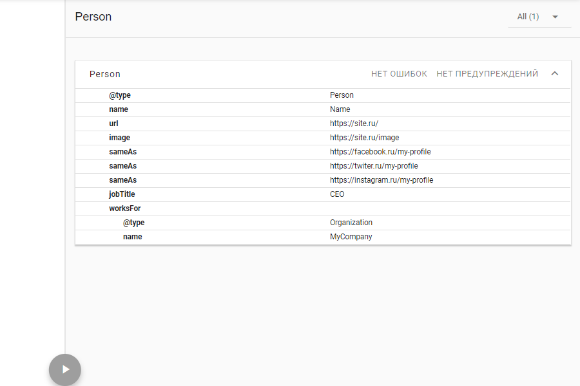Collapse the Person card with chevron
Image resolution: width=580 pixels, height=386 pixels.
click(554, 74)
